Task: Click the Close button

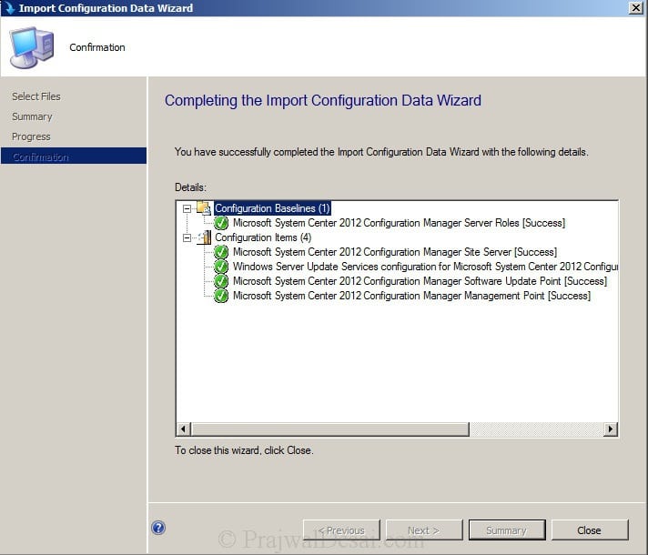Action: pyautogui.click(x=590, y=530)
